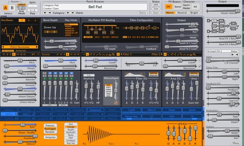Switch Filter EG to ANALOG mode

(x=154, y=75)
